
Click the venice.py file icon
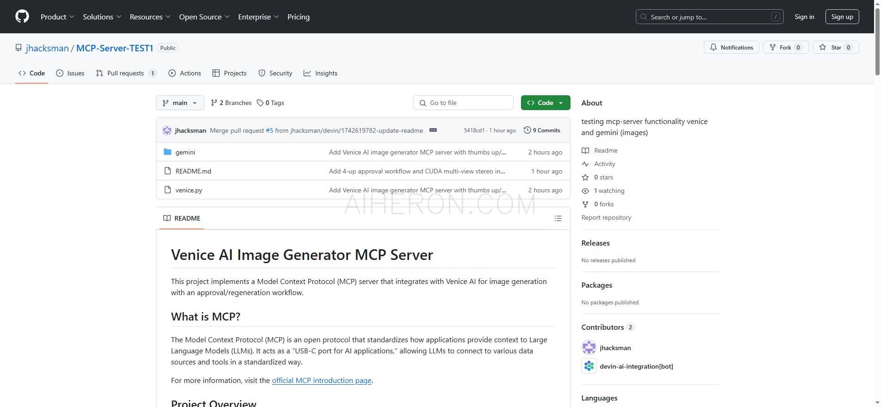(168, 190)
